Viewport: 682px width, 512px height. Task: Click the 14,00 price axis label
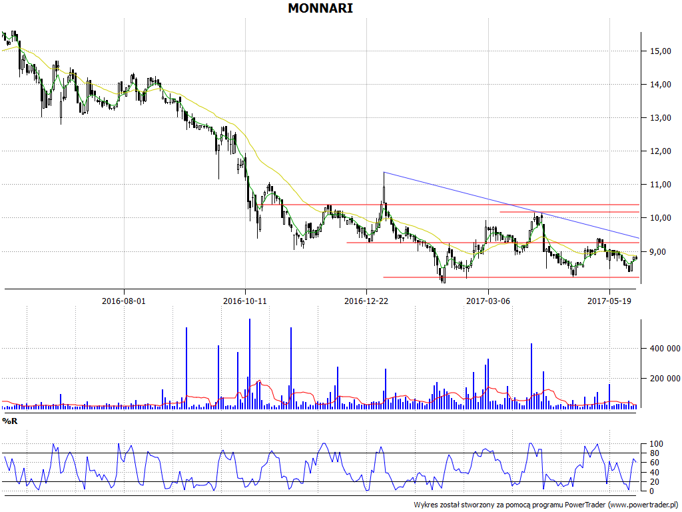pyautogui.click(x=660, y=85)
